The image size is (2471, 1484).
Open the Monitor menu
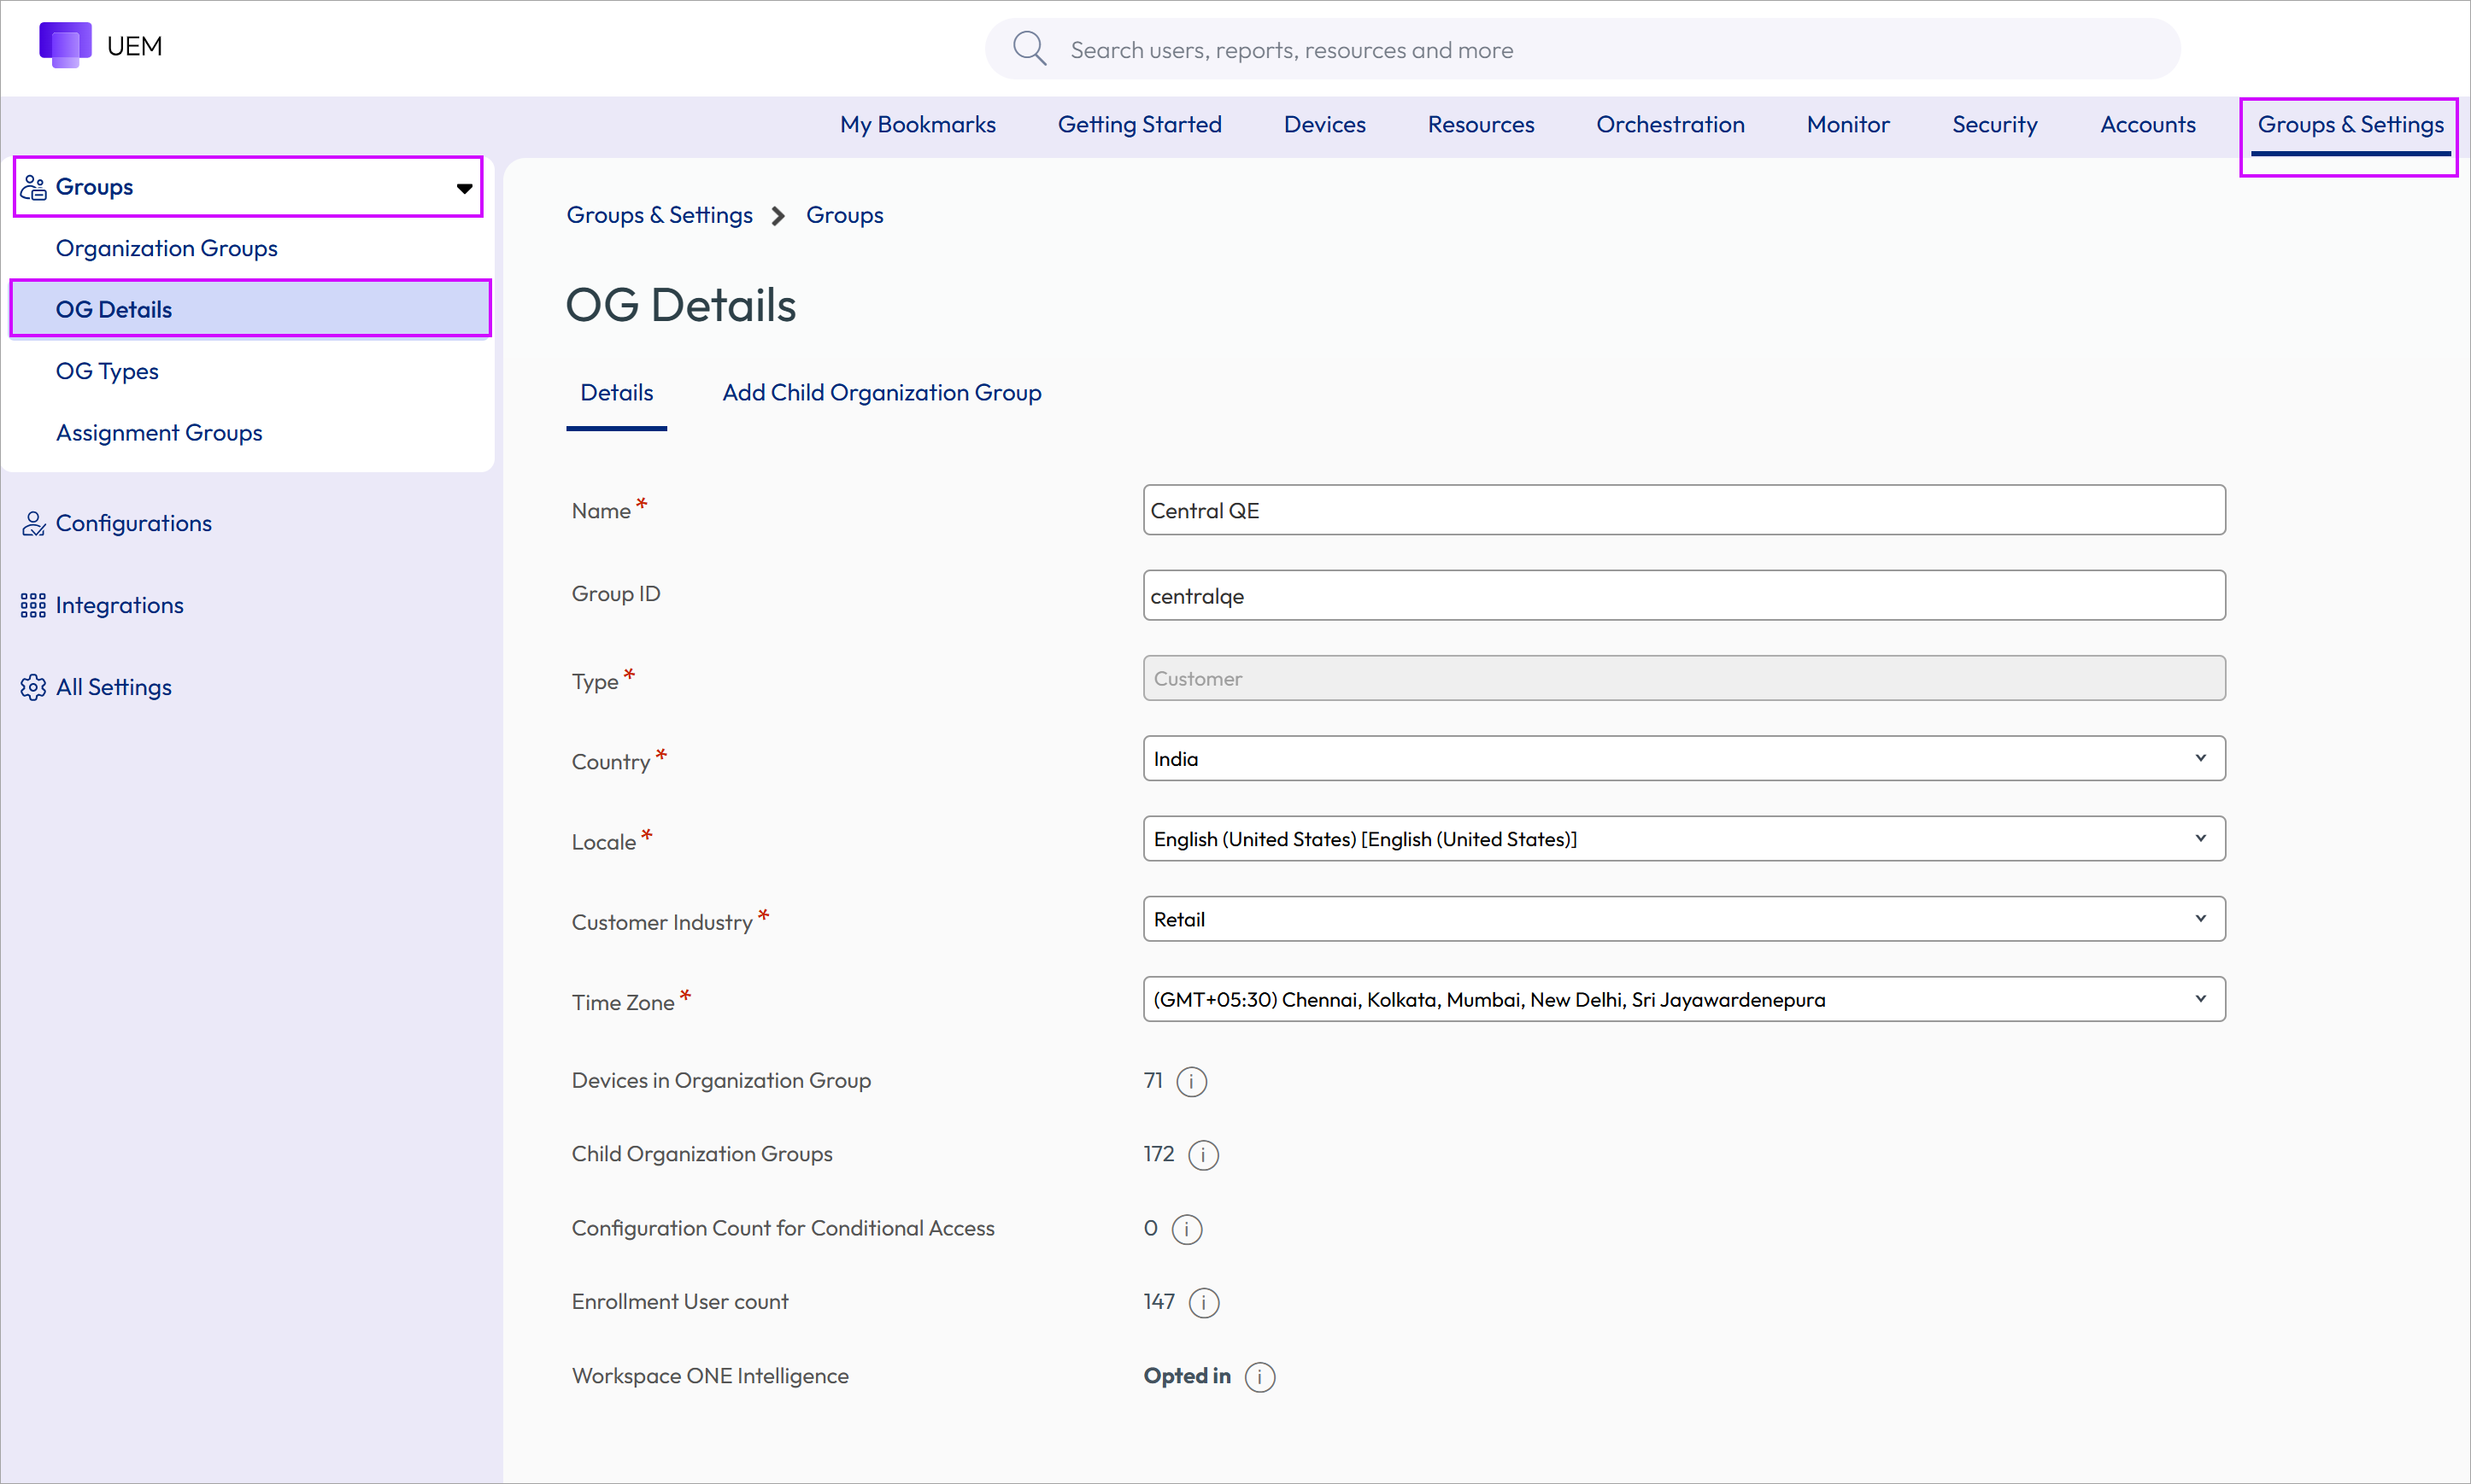(x=1848, y=124)
